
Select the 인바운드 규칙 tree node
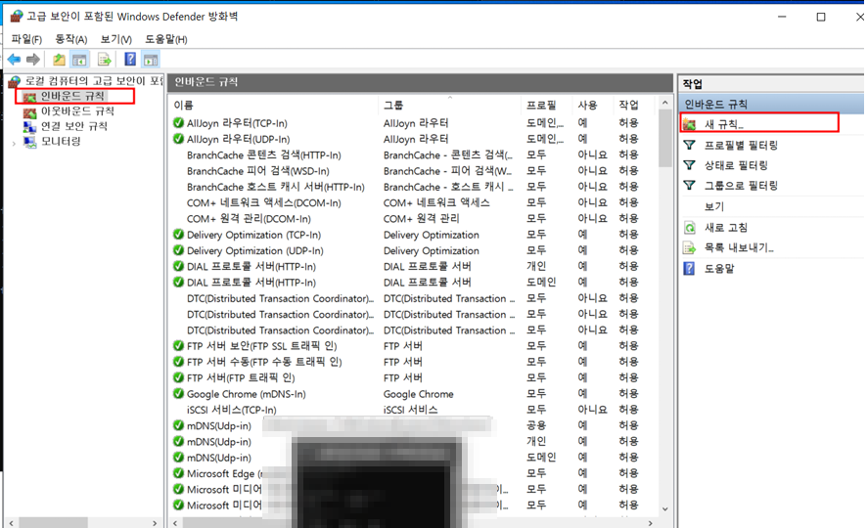[x=71, y=96]
